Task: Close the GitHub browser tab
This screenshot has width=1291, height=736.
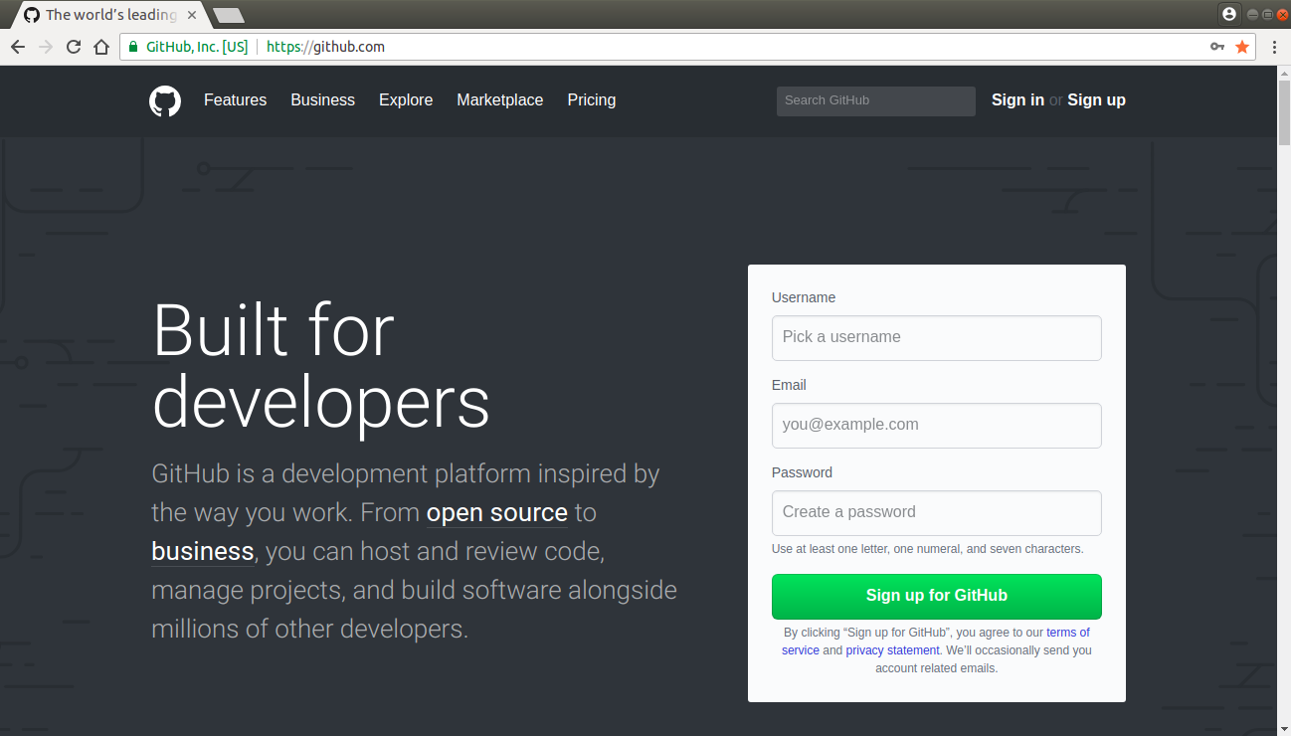Action: pyautogui.click(x=192, y=15)
